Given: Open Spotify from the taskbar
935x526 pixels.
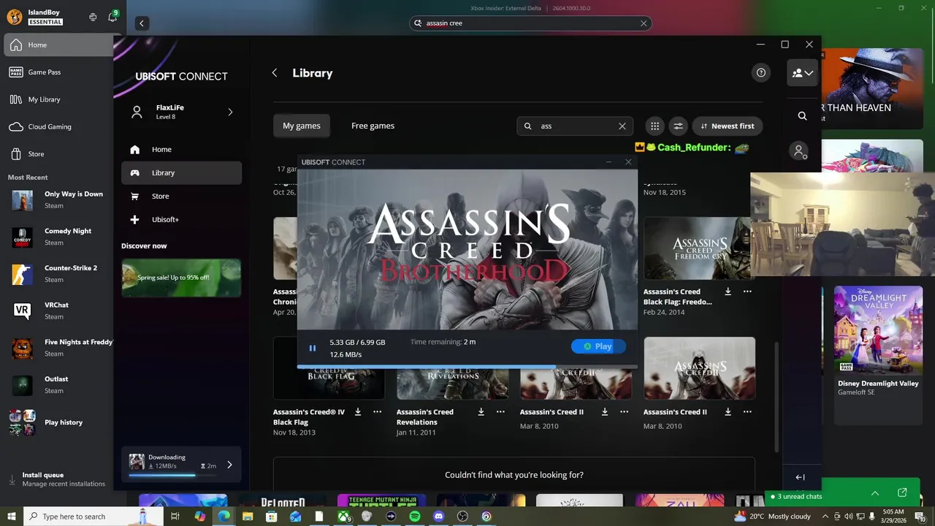Looking at the screenshot, I should click(415, 516).
